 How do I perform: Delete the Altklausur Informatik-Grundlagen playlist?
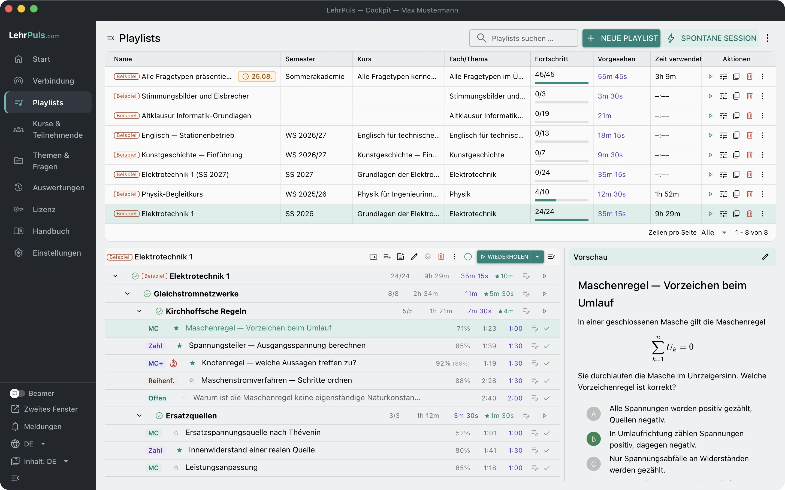click(749, 116)
